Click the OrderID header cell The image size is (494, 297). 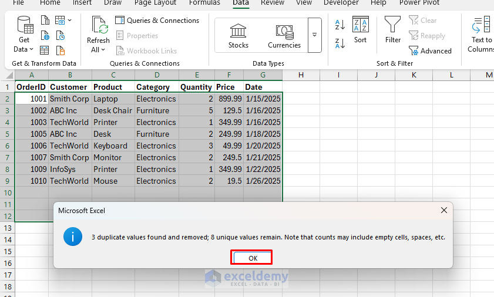click(x=32, y=87)
